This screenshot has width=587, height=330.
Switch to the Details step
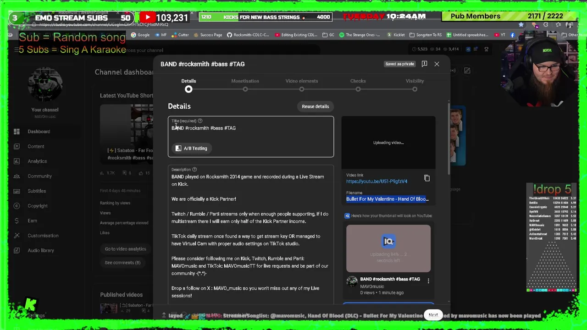[x=188, y=81]
